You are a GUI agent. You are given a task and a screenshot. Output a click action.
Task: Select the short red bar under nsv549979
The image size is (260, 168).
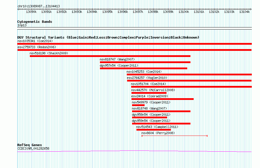(138, 105)
